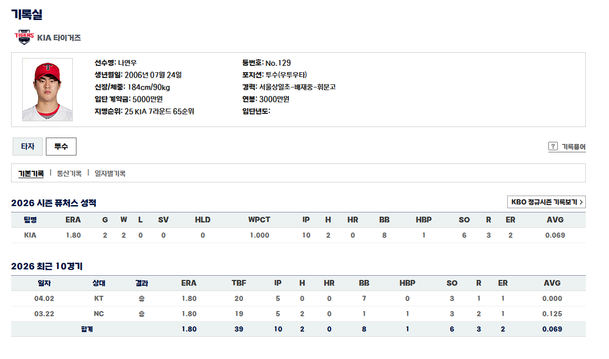Open the 기록용어 glossary link
609x359 pixels.
(x=573, y=147)
